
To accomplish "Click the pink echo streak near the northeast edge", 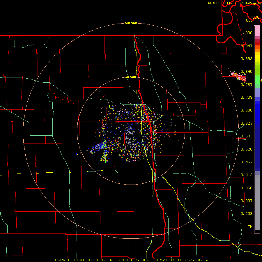I will 238,76.
